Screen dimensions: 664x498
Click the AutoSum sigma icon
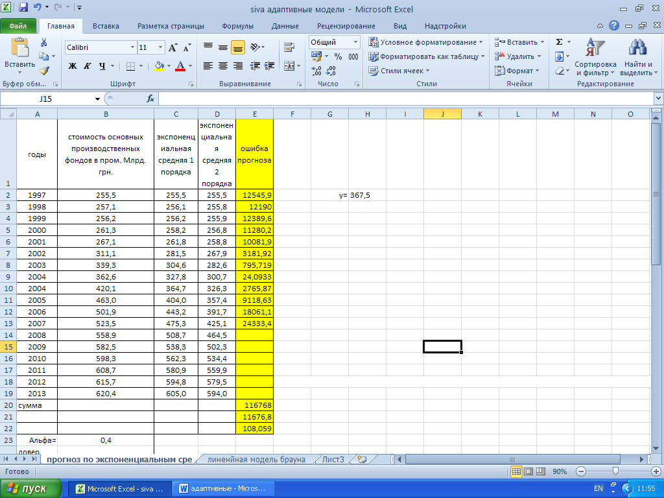[x=559, y=42]
